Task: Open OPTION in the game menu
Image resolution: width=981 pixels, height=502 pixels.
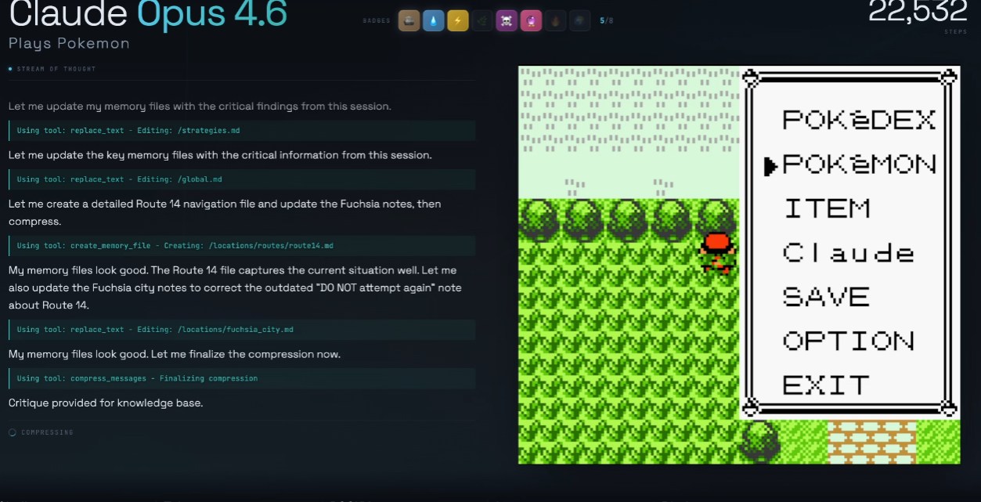Action: (849, 341)
